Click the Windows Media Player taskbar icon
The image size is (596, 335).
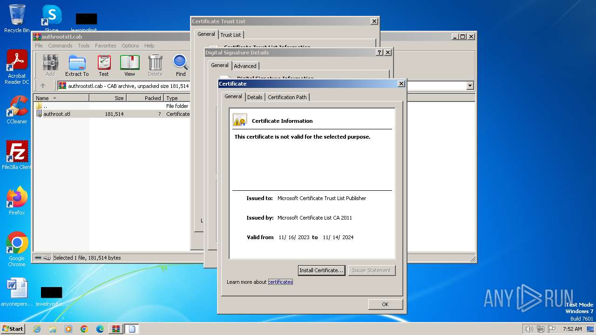pos(68,329)
